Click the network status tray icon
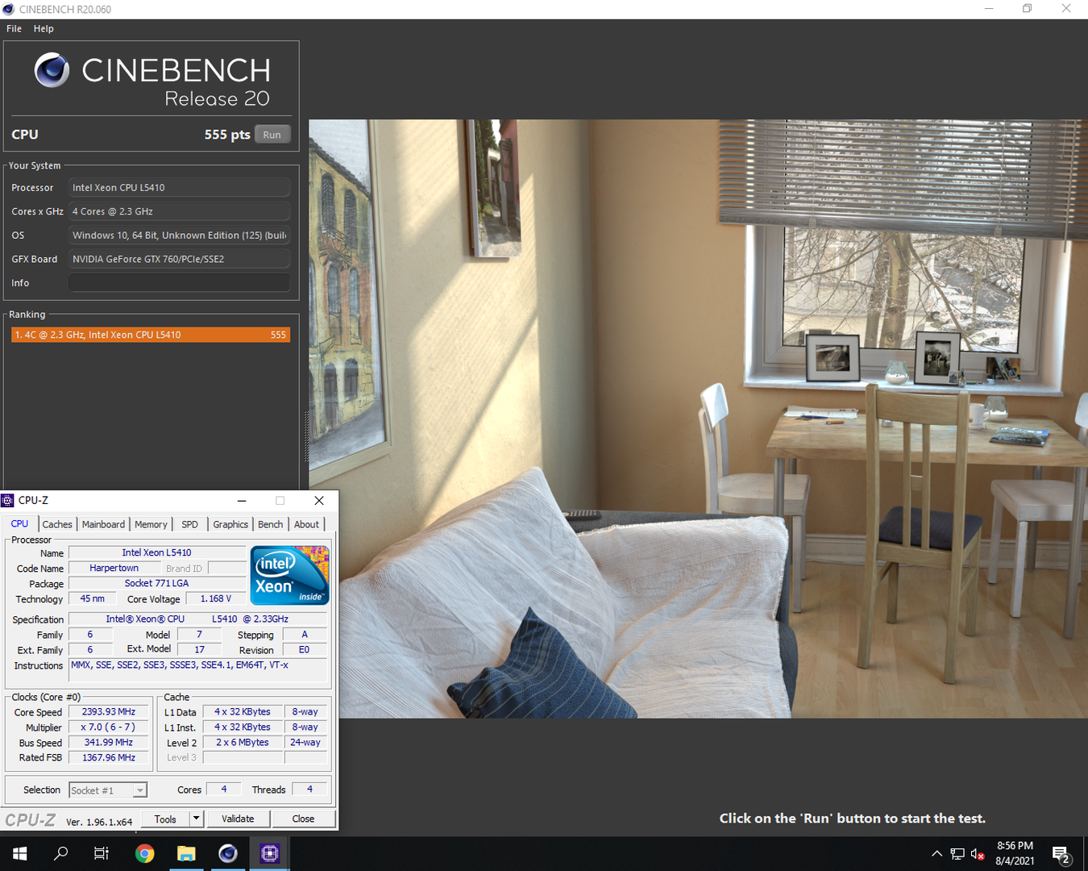 coord(957,854)
